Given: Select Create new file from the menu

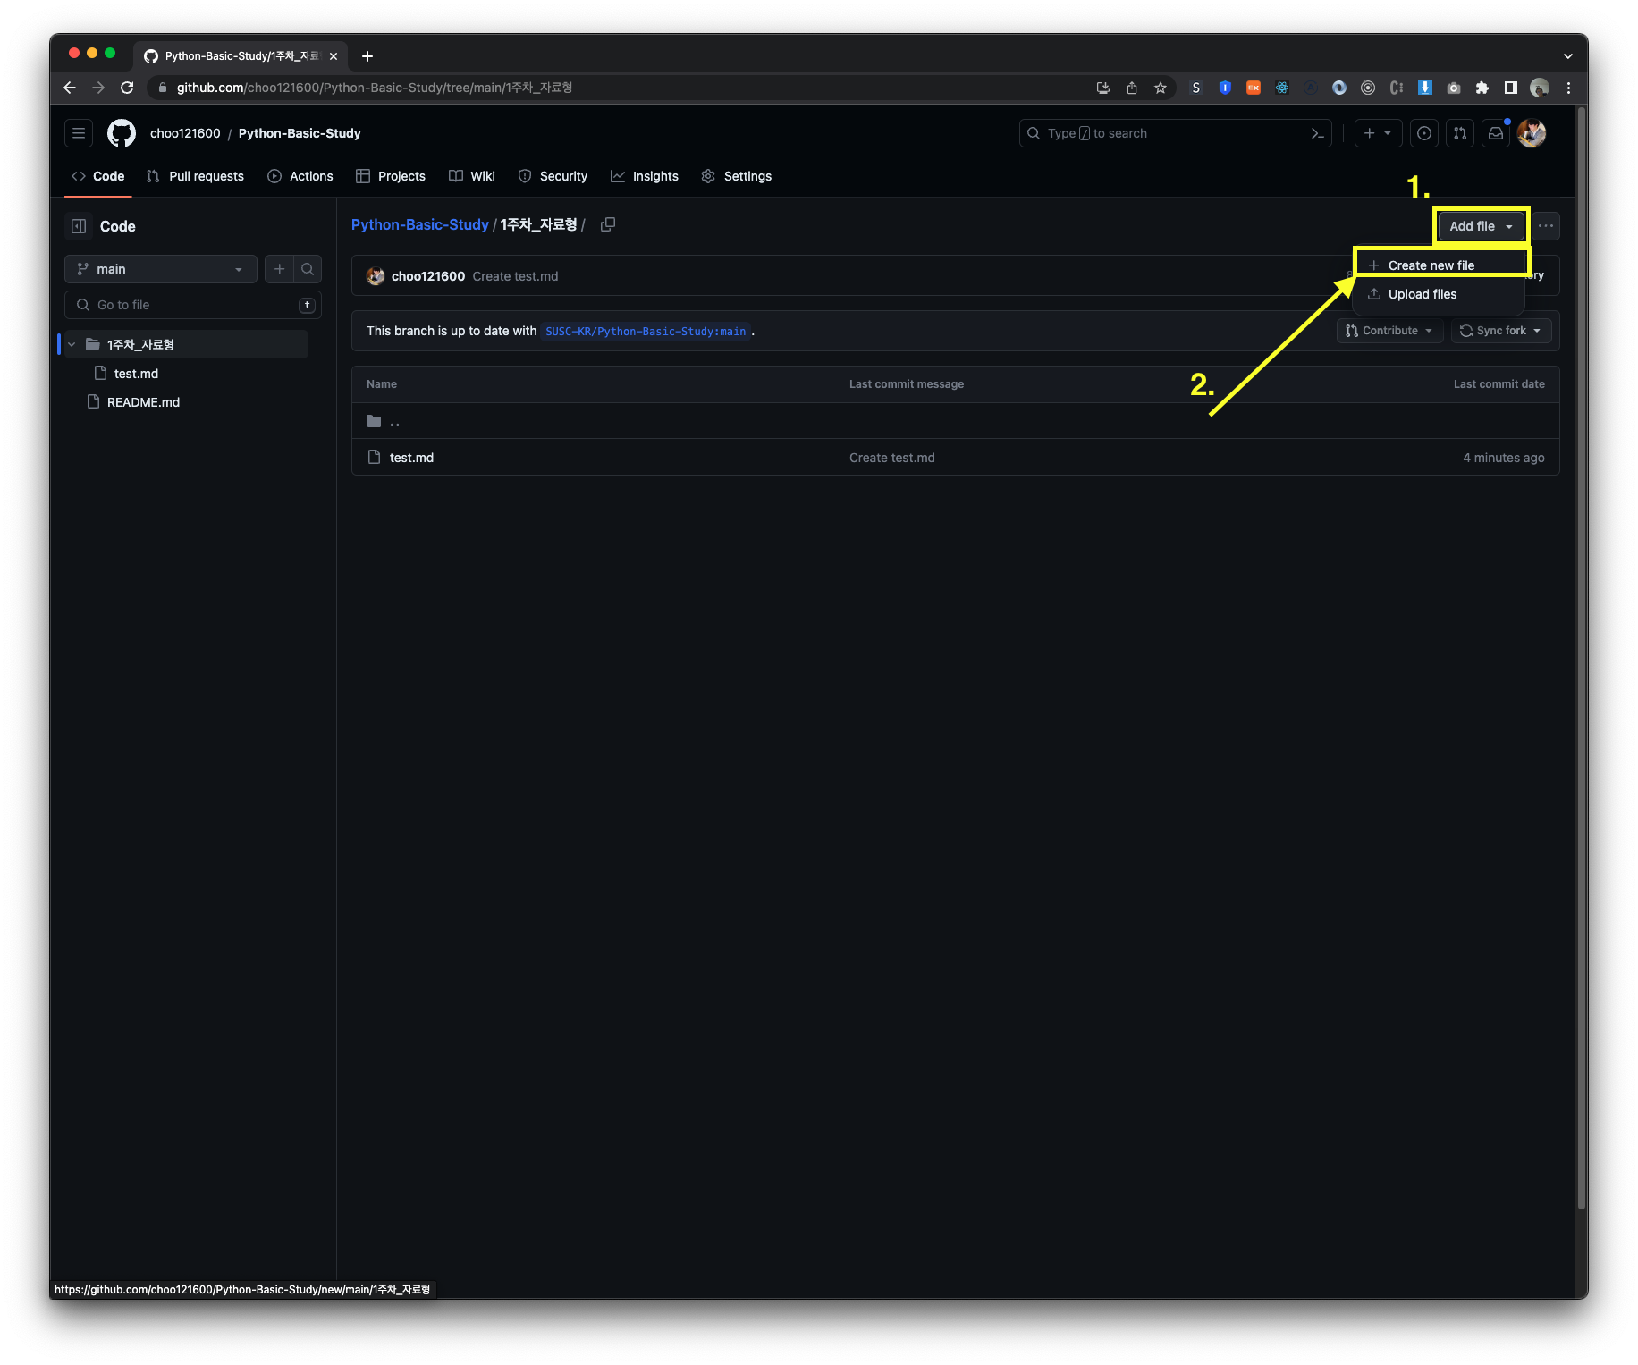Looking at the screenshot, I should point(1431,265).
